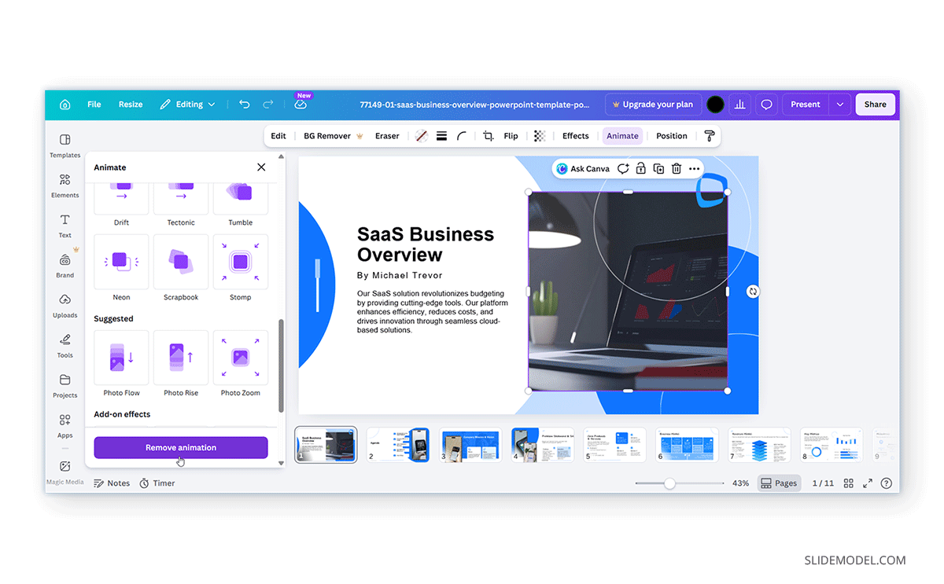Click the border color slash icon
The height and width of the screenshot is (584, 944).
click(x=421, y=136)
